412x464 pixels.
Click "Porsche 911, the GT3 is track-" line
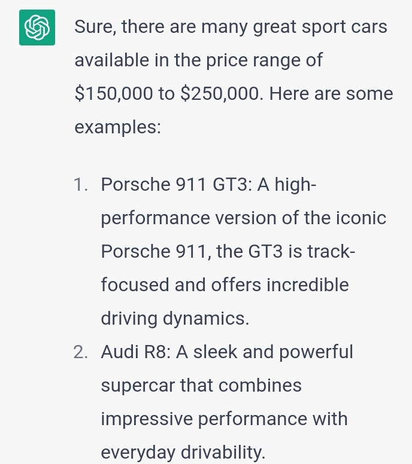click(229, 252)
